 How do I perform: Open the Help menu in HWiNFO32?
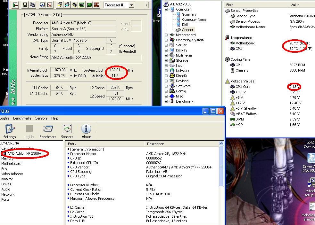click(55, 118)
